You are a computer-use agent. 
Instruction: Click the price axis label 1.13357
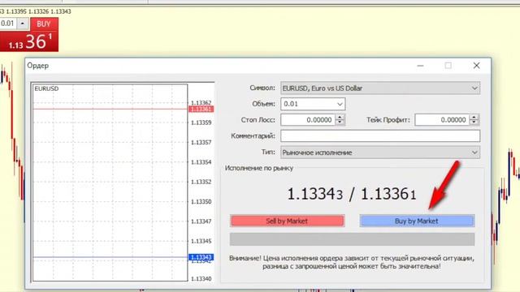click(x=201, y=143)
